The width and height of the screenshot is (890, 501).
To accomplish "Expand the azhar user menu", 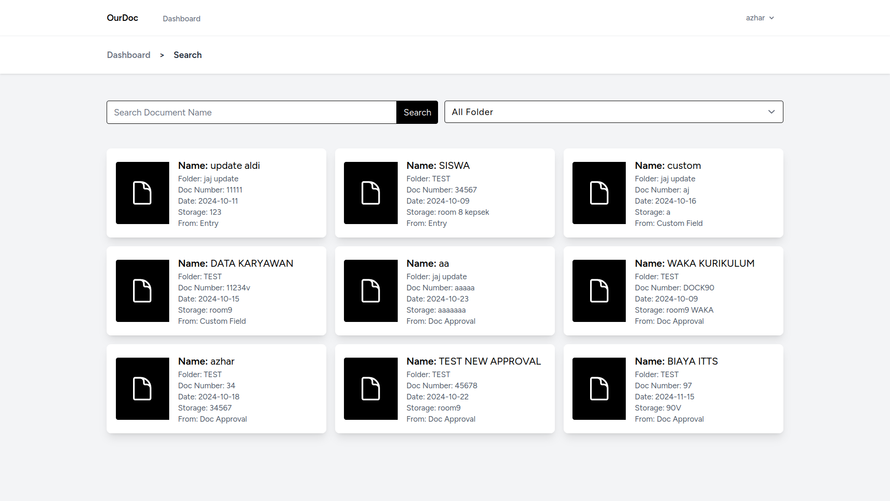I will pyautogui.click(x=759, y=18).
